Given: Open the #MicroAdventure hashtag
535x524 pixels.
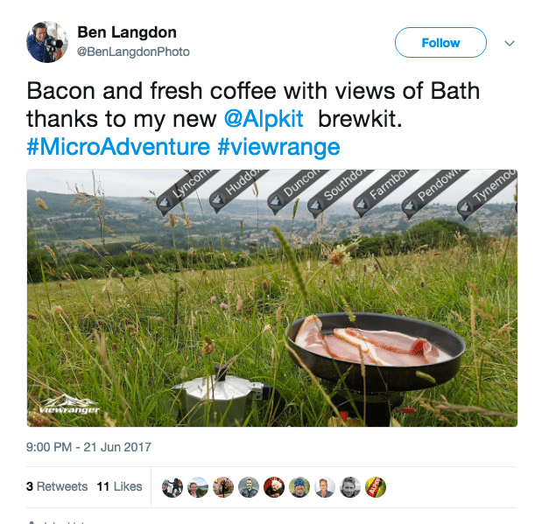Looking at the screenshot, I should point(118,145).
